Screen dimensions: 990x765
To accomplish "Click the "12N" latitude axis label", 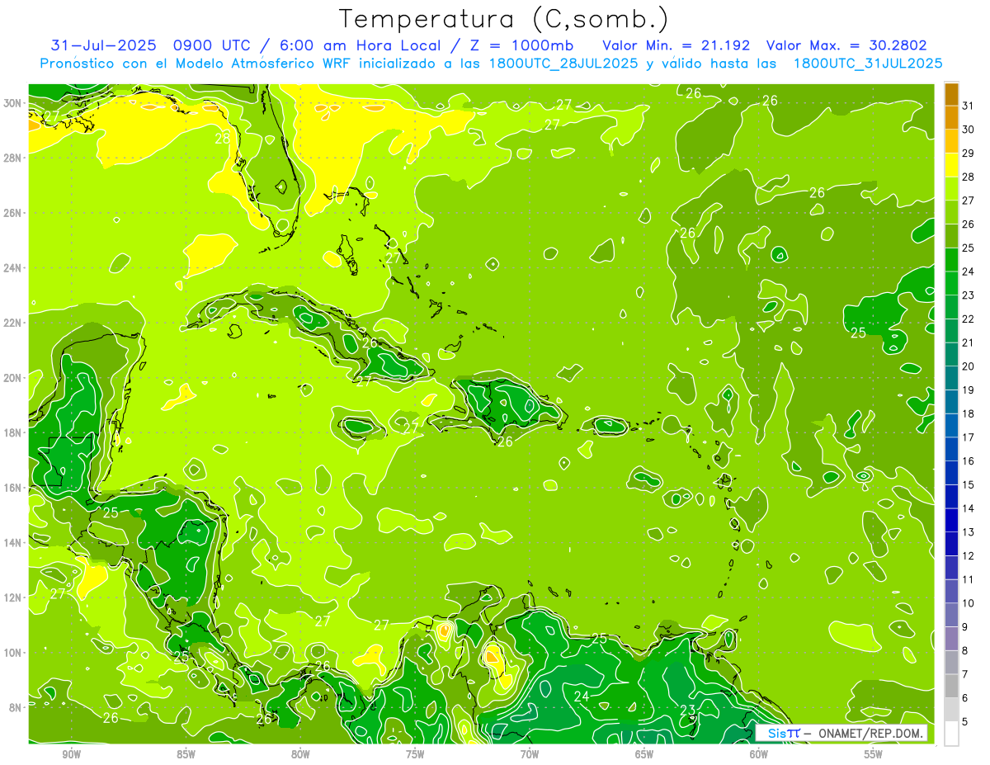I will coord(13,597).
